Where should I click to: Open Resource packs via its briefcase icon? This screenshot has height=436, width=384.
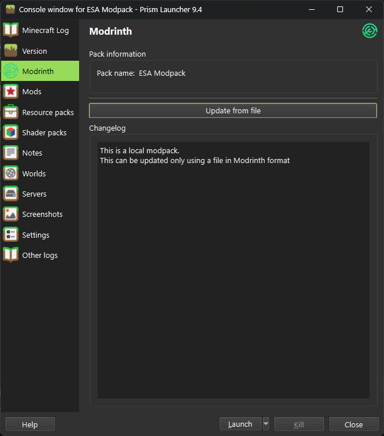pyautogui.click(x=11, y=112)
